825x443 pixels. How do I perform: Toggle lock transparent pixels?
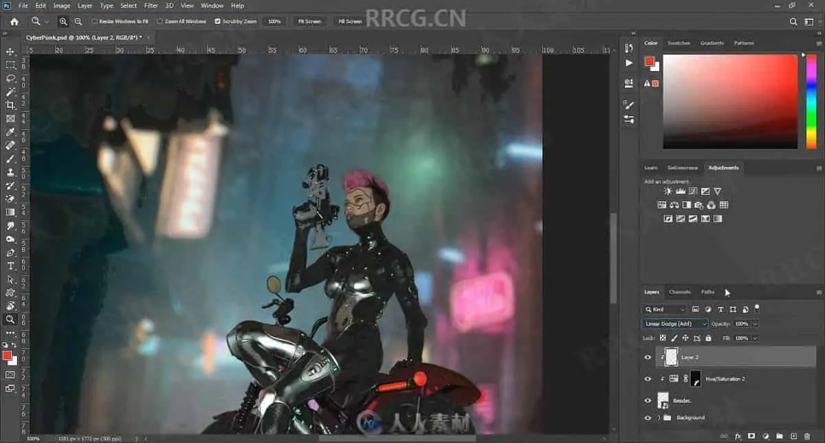(663, 338)
